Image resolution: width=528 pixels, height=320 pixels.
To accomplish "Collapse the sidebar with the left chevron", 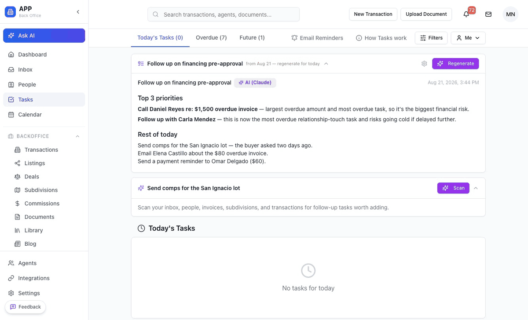I will pyautogui.click(x=78, y=12).
